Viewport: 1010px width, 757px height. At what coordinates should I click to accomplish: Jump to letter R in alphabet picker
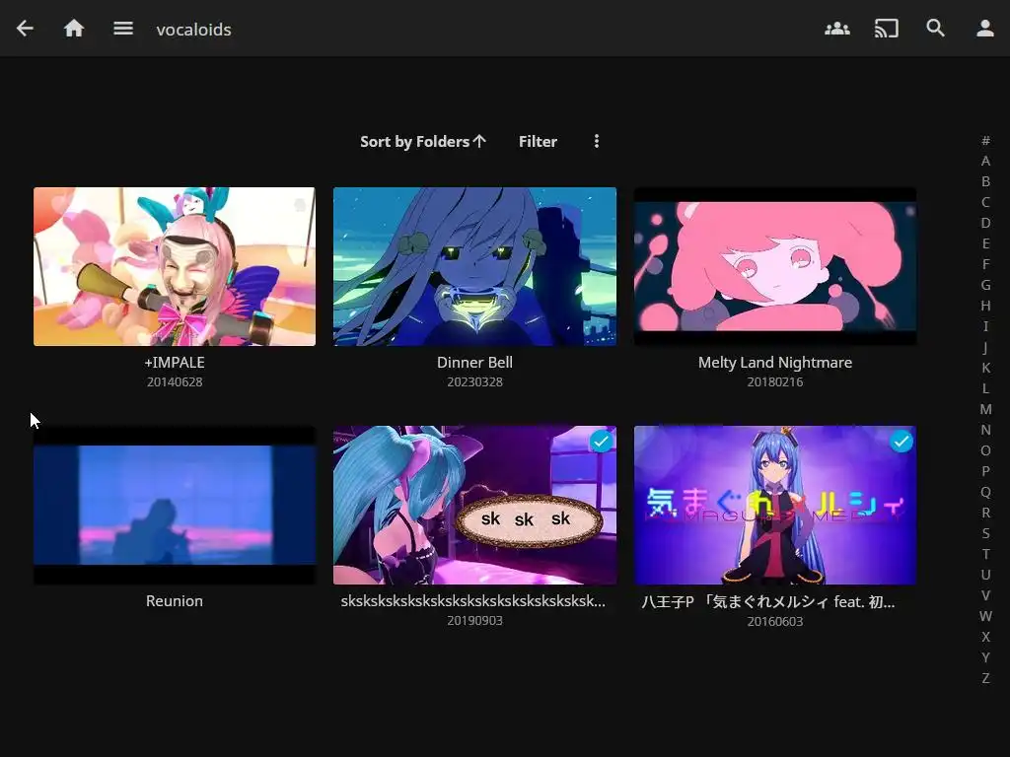point(985,513)
